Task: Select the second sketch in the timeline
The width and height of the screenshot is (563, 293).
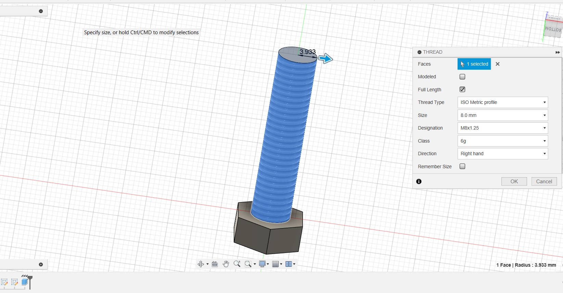Action: tap(14, 282)
